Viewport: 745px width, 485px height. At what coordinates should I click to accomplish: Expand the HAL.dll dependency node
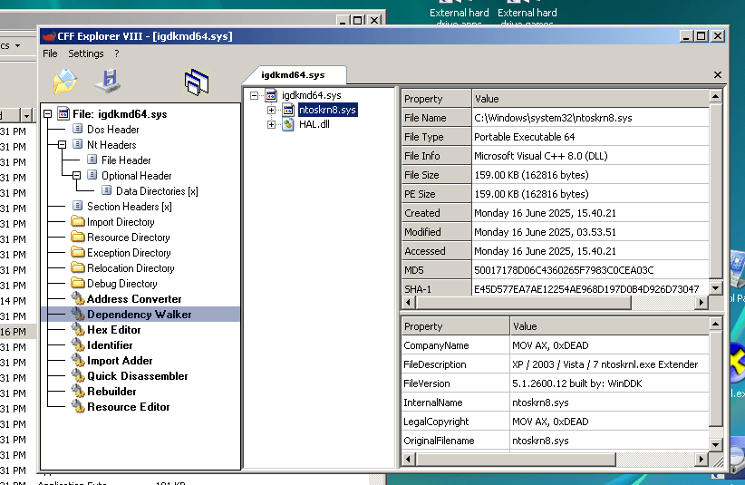click(x=272, y=125)
